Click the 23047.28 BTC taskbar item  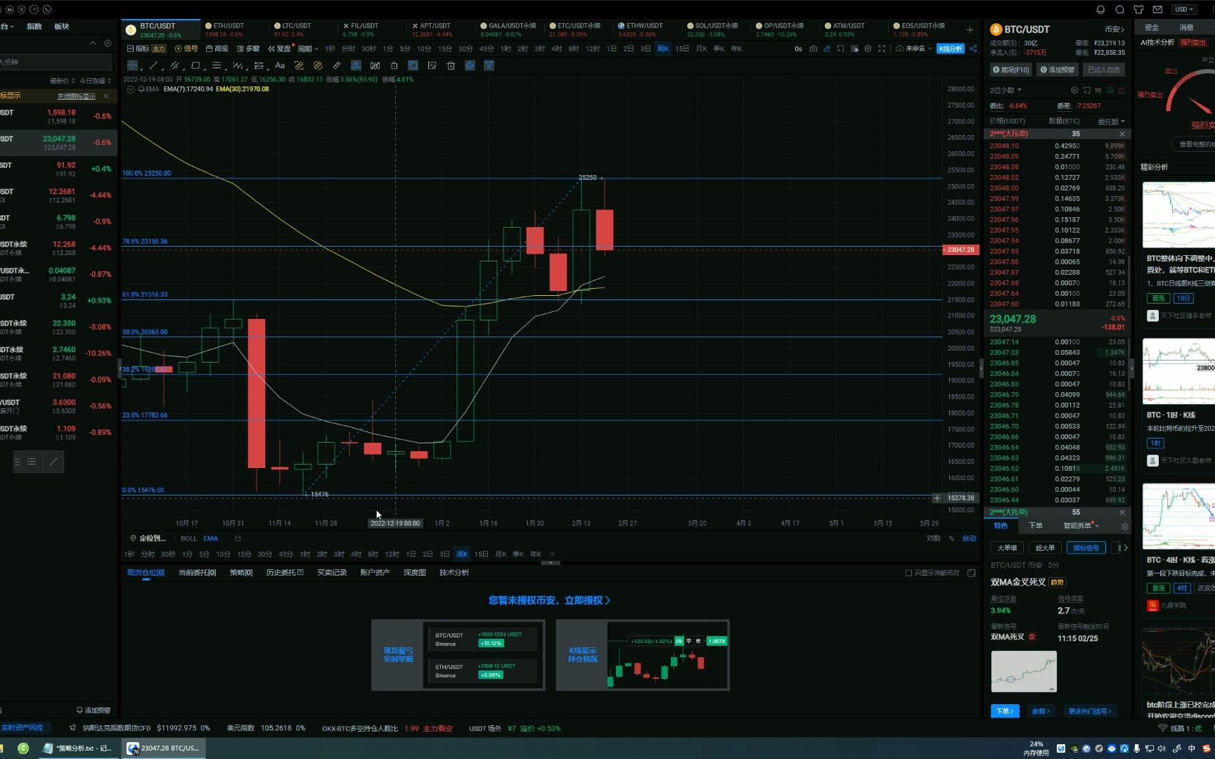[165, 748]
